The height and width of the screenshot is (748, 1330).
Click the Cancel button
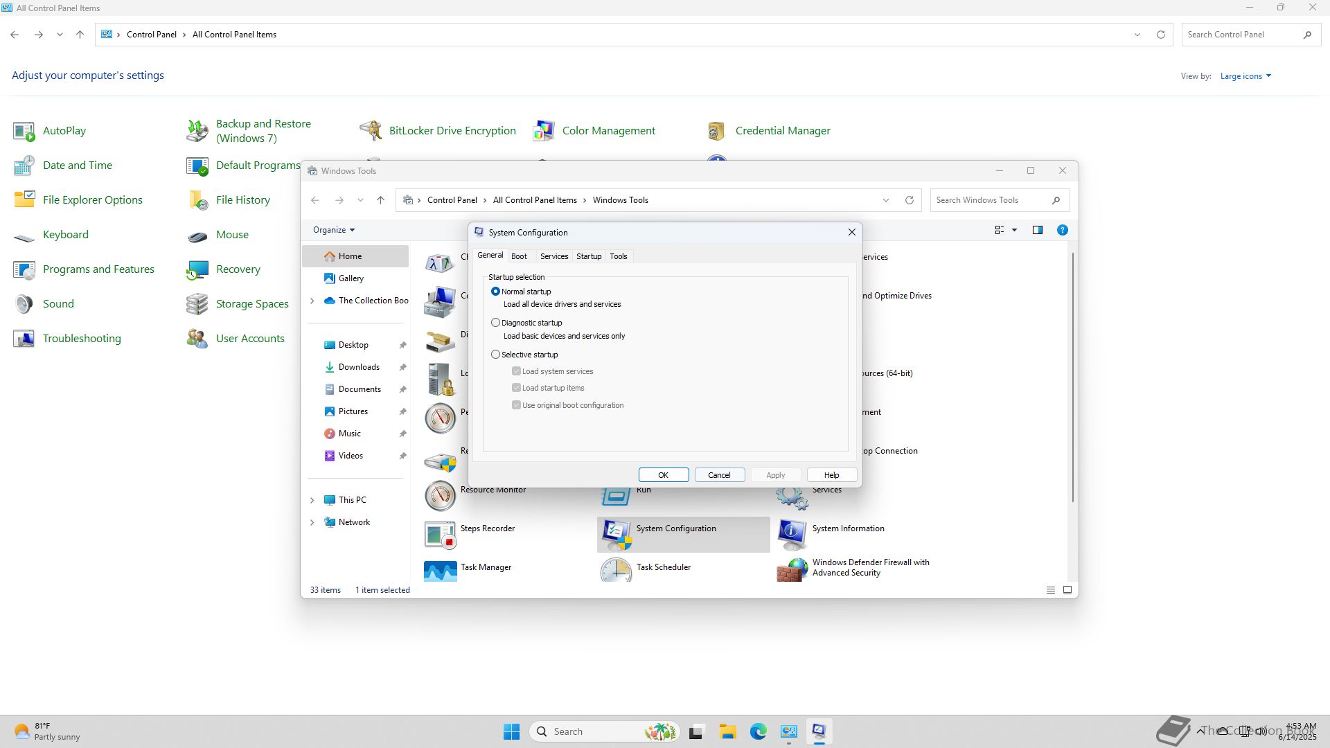719,475
